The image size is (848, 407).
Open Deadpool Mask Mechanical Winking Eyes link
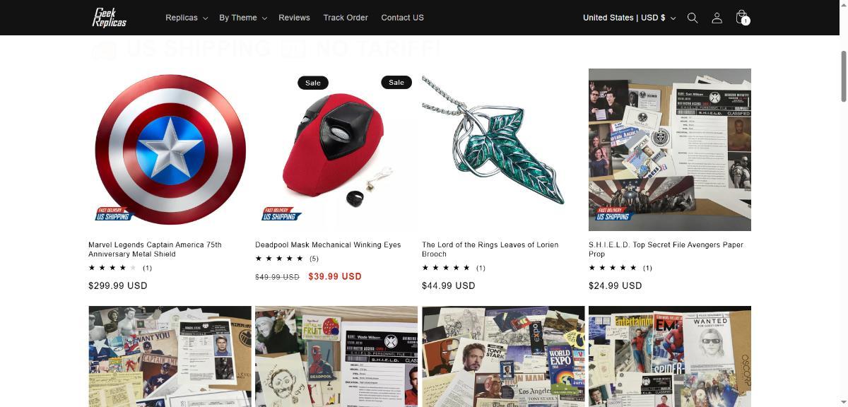[328, 244]
